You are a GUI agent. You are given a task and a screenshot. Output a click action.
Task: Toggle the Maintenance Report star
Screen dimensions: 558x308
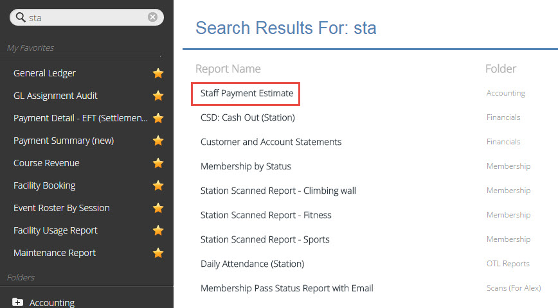tap(158, 253)
